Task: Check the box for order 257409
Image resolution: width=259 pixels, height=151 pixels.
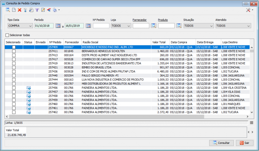Action: 14,47
